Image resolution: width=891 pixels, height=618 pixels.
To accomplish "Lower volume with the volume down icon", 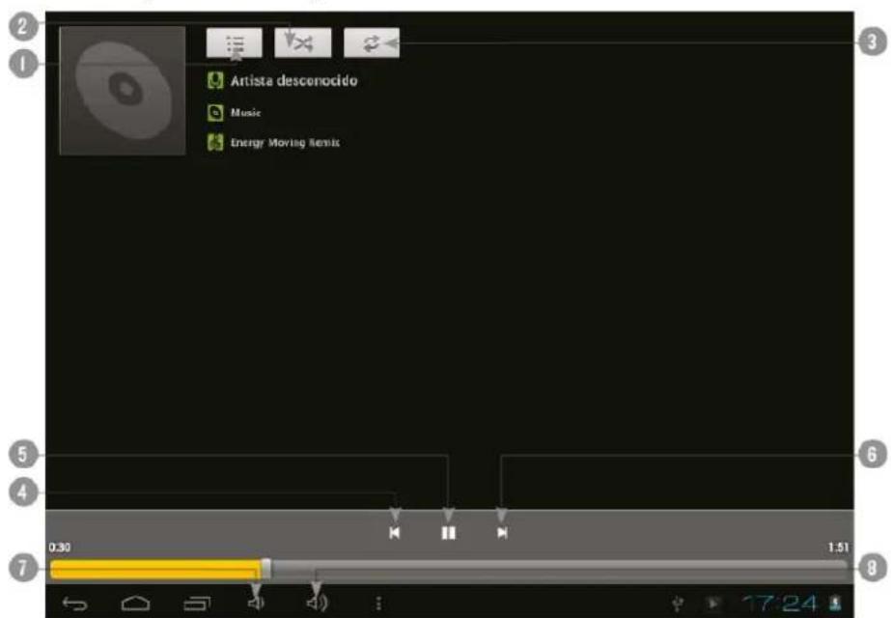I will point(256,604).
